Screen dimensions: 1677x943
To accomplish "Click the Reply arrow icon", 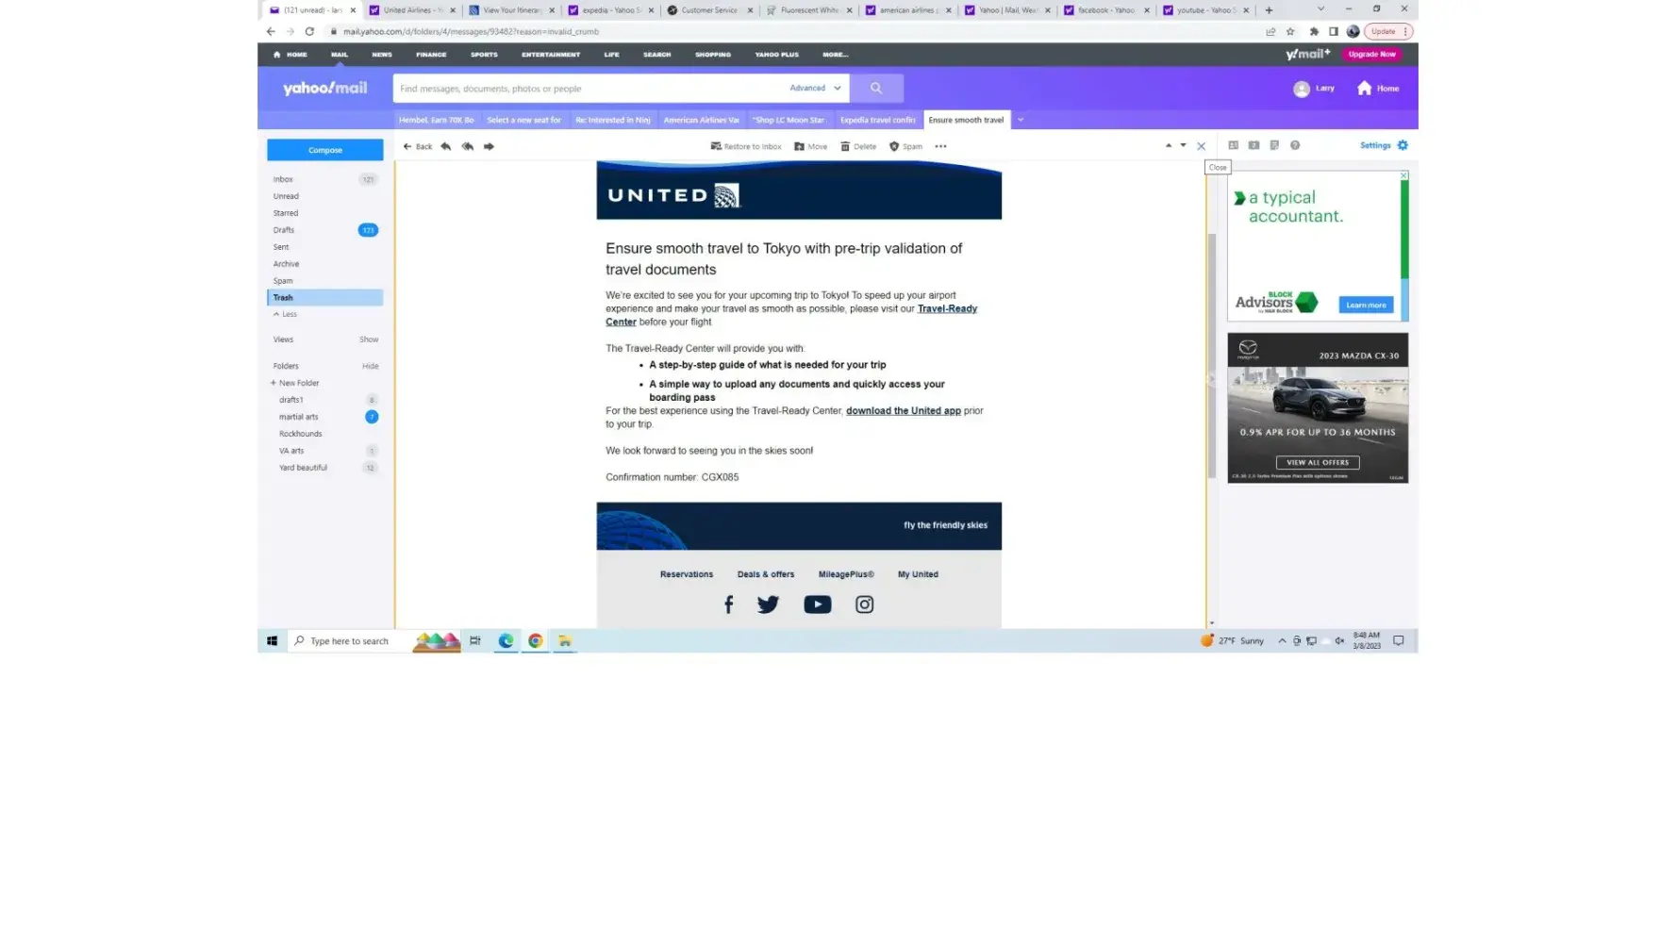I will 445,146.
